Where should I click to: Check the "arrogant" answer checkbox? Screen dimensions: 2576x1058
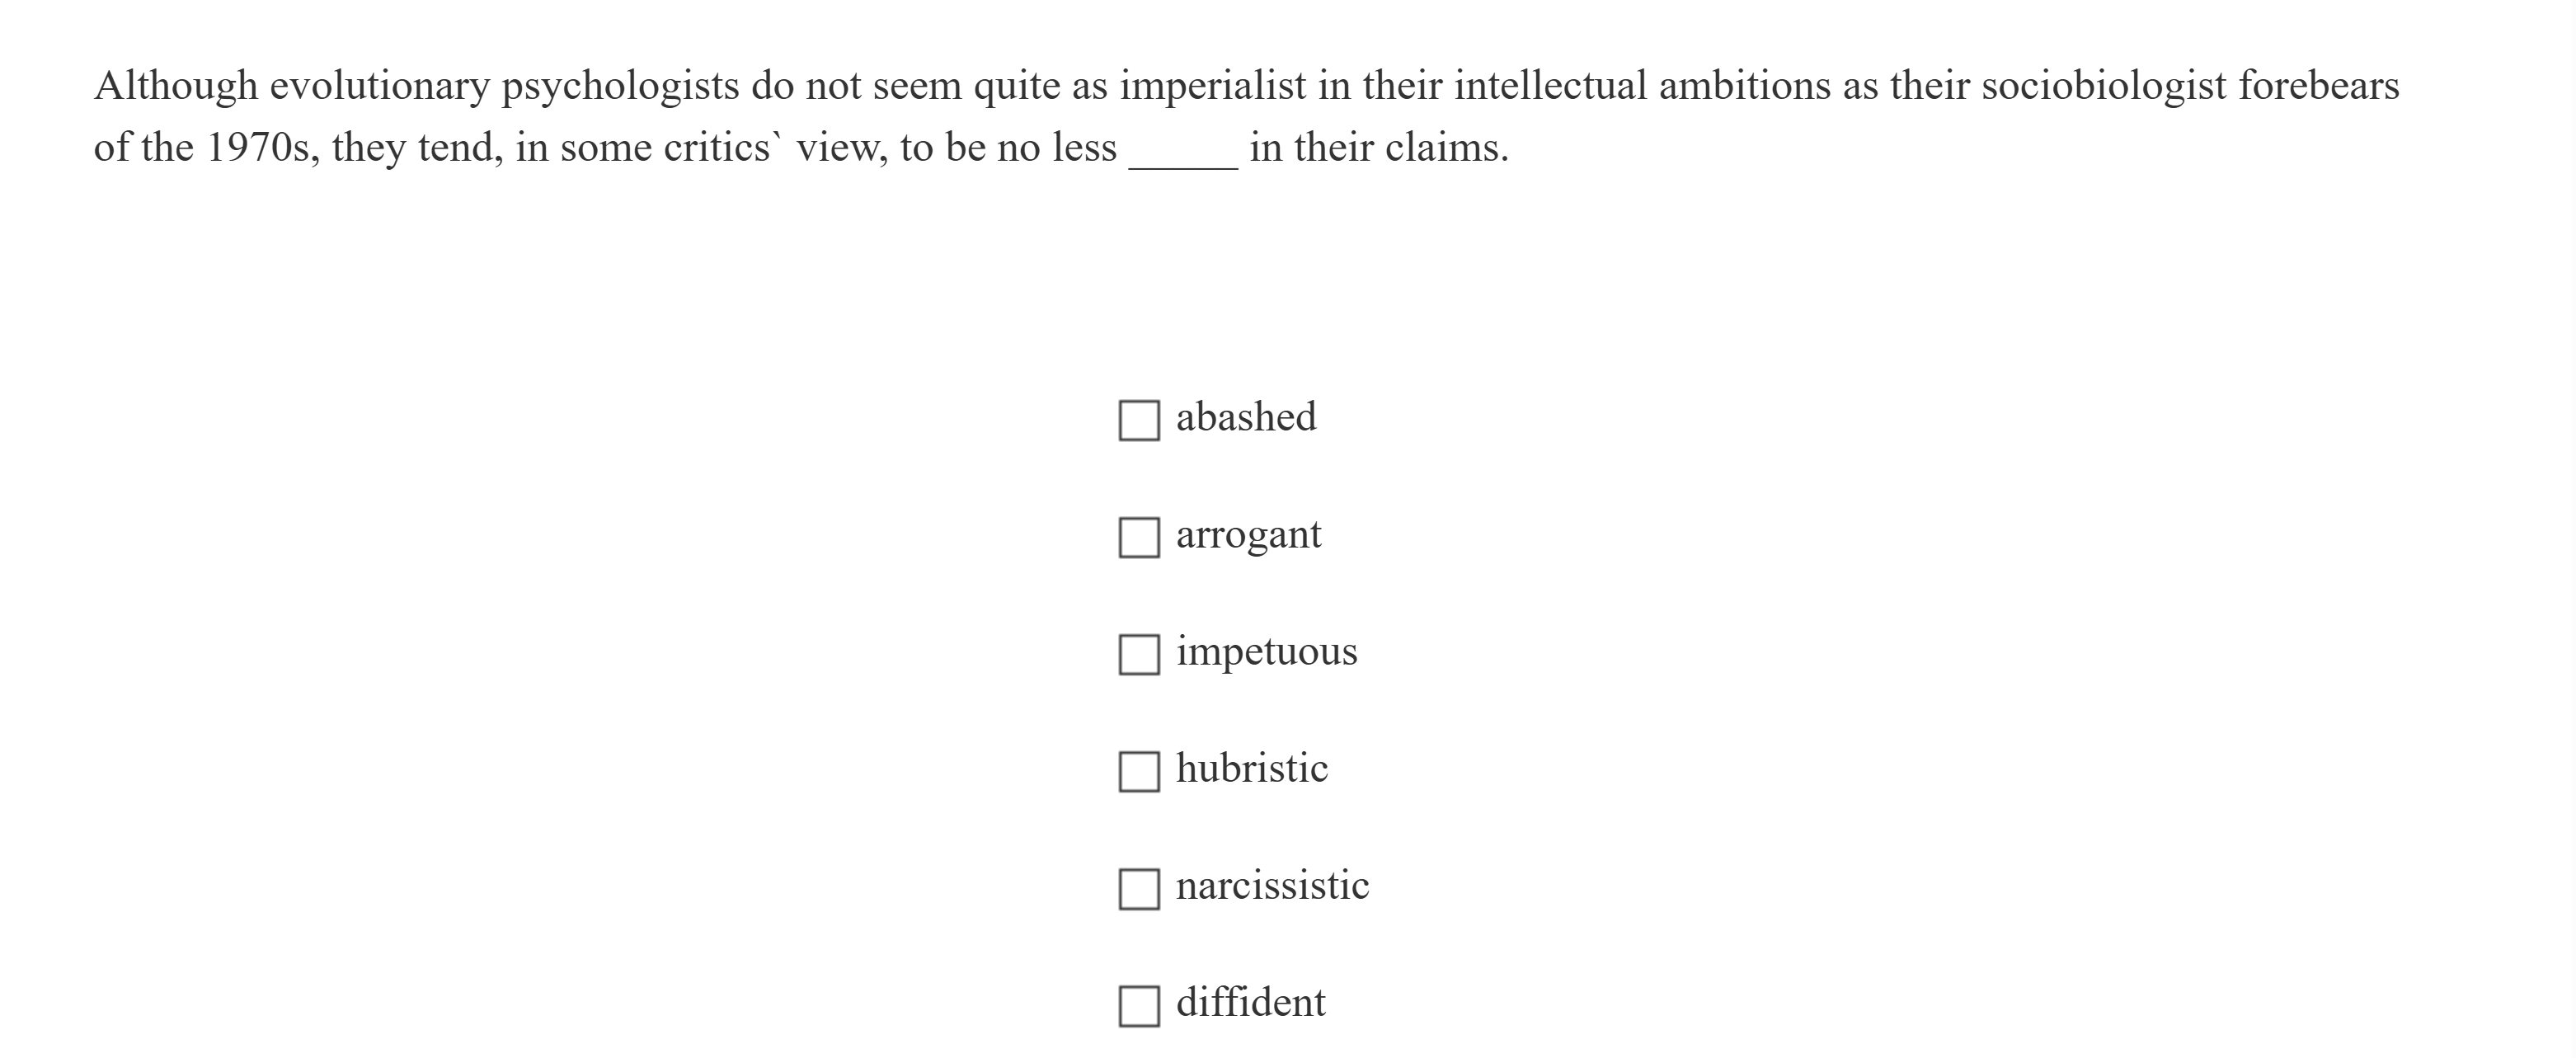tap(1139, 536)
